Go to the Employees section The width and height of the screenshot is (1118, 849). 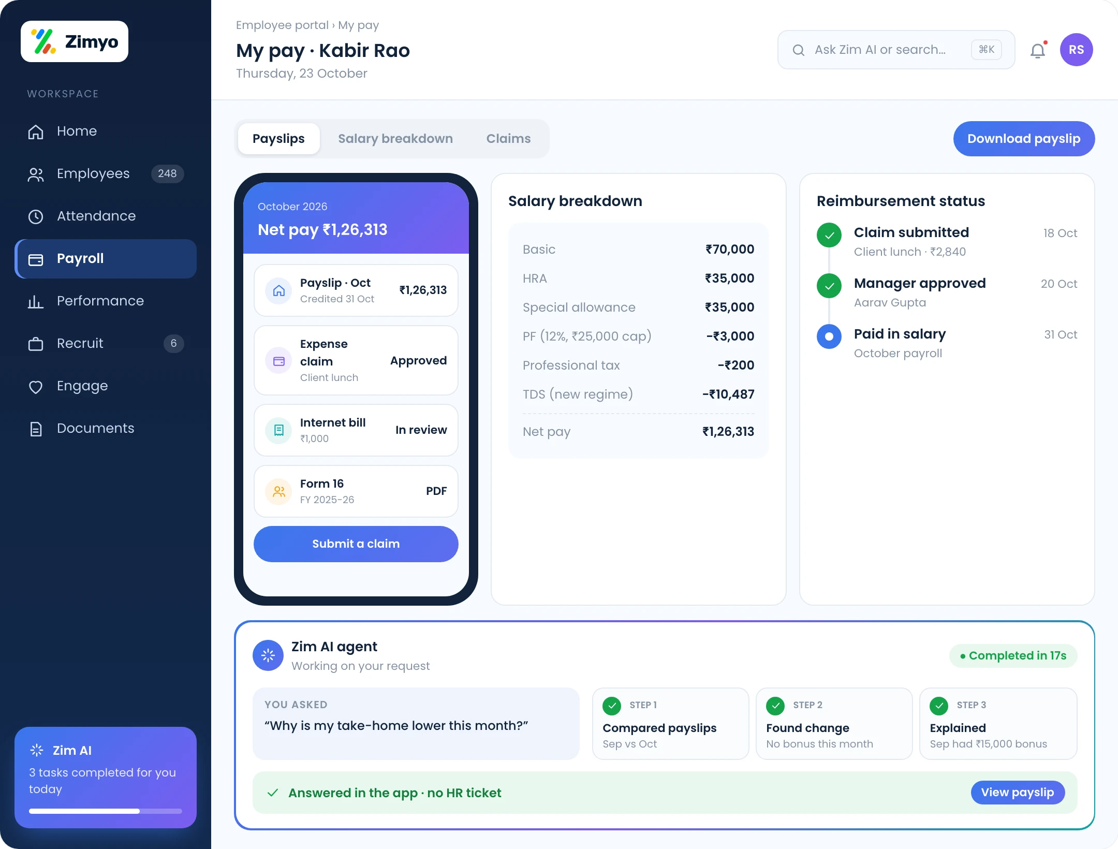[x=106, y=173]
